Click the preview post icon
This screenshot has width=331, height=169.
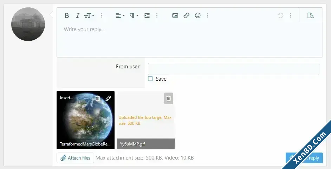(311, 15)
